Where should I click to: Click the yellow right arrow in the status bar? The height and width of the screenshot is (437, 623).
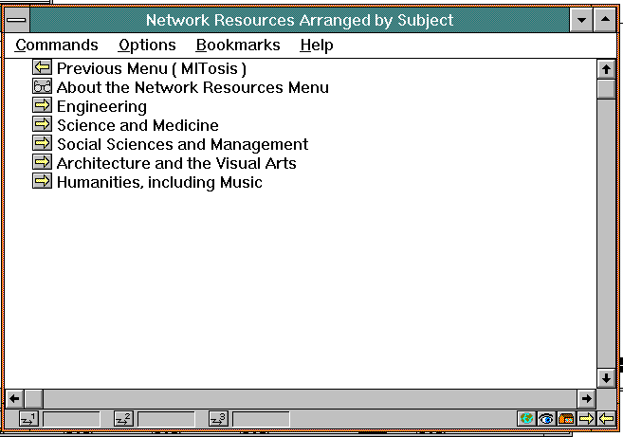click(586, 418)
